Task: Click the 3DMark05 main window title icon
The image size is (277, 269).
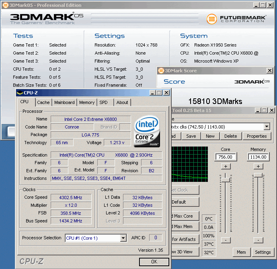Action: tap(5, 5)
